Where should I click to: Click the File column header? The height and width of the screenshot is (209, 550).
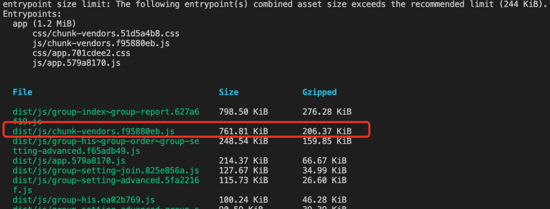pyautogui.click(x=22, y=92)
